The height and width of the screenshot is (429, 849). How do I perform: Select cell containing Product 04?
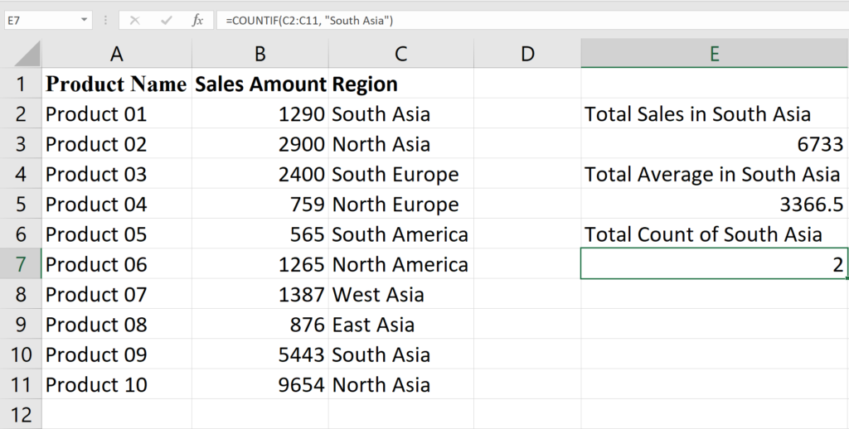116,204
